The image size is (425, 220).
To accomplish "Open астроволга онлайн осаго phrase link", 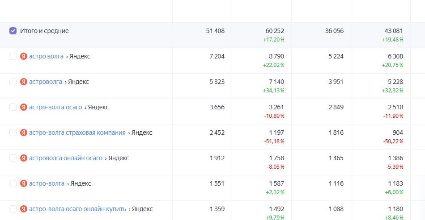I will [x=66, y=158].
